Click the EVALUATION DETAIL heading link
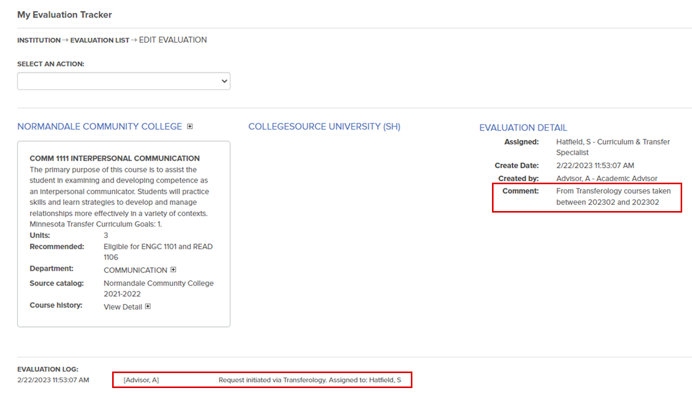 pyautogui.click(x=523, y=127)
